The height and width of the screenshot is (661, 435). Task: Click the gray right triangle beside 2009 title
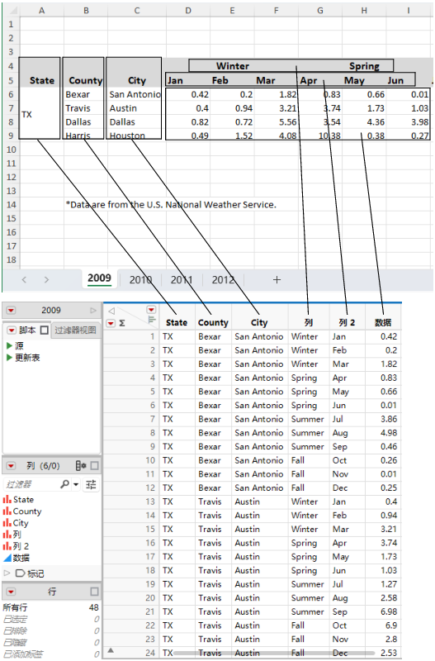pos(93,311)
